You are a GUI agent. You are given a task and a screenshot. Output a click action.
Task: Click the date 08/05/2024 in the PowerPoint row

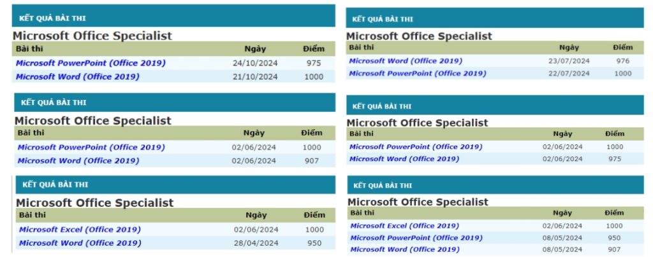coord(562,238)
